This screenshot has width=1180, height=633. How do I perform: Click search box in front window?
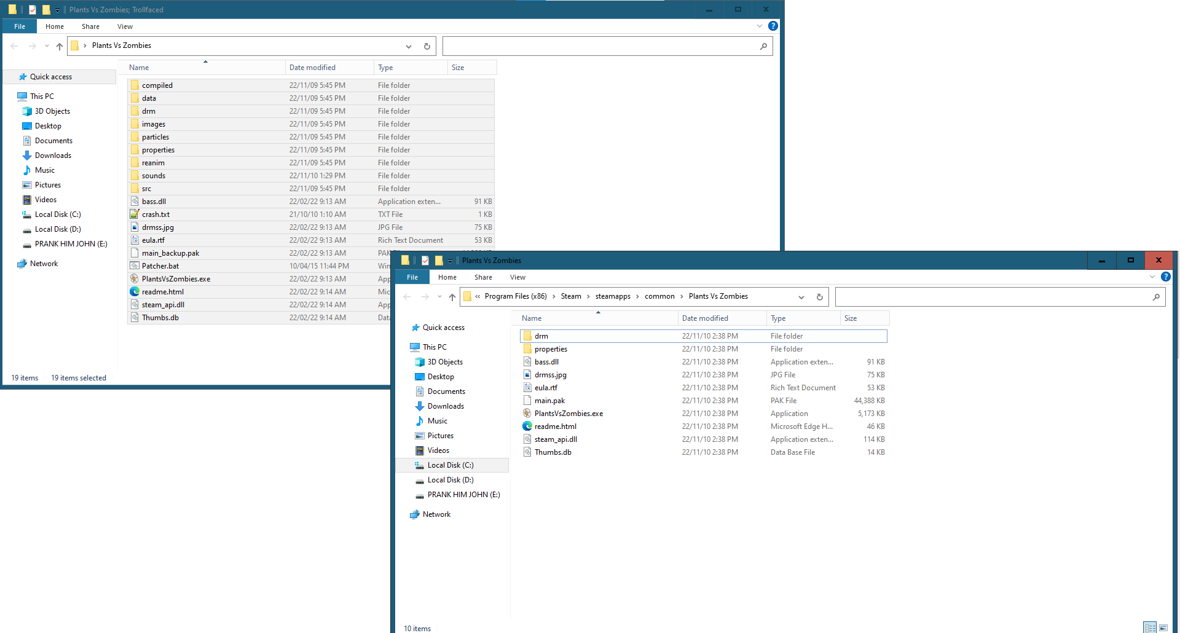coord(1000,297)
